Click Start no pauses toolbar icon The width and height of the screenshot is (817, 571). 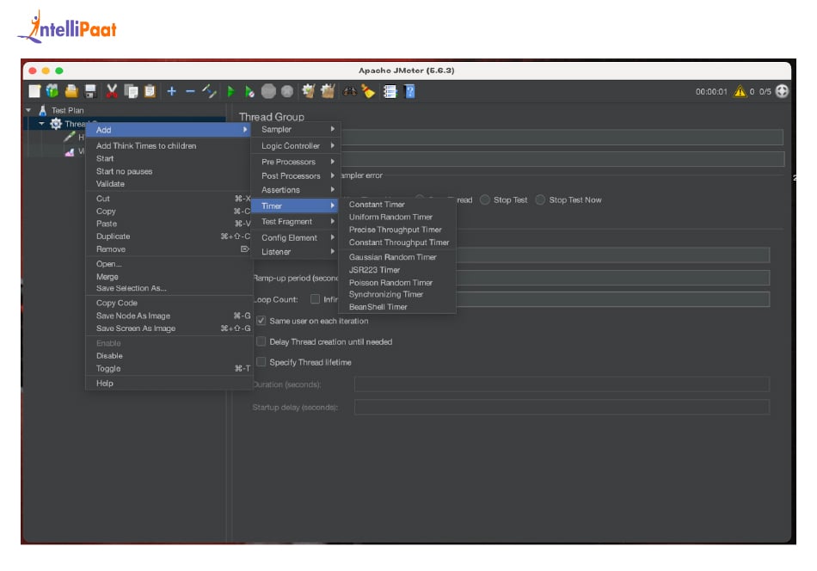pyautogui.click(x=249, y=92)
